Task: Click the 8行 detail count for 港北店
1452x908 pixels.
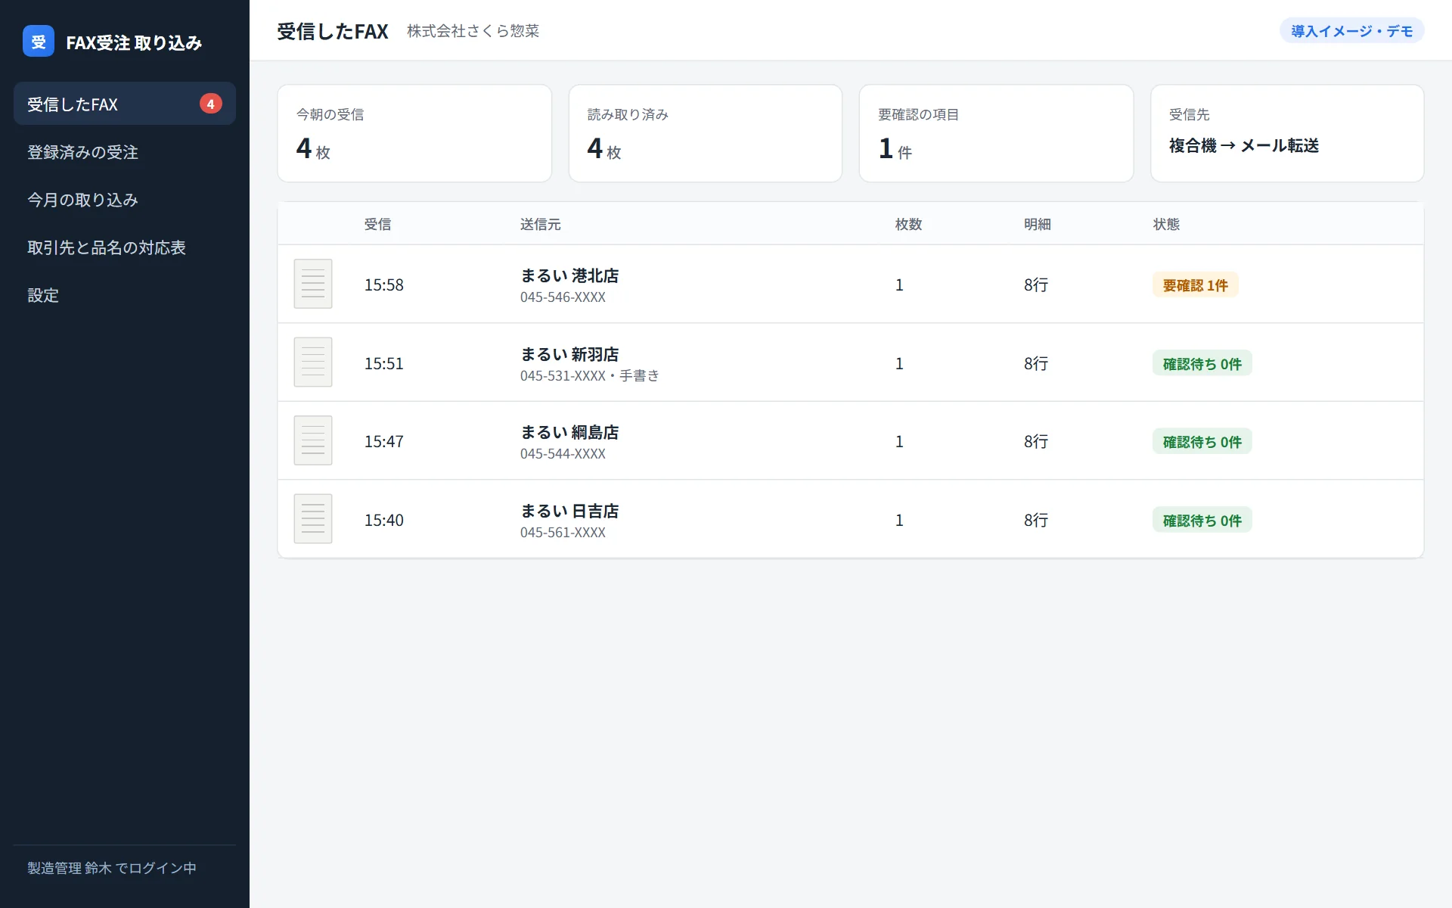Action: [1036, 285]
